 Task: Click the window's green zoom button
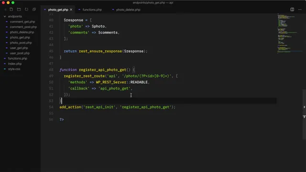[x=13, y=2]
